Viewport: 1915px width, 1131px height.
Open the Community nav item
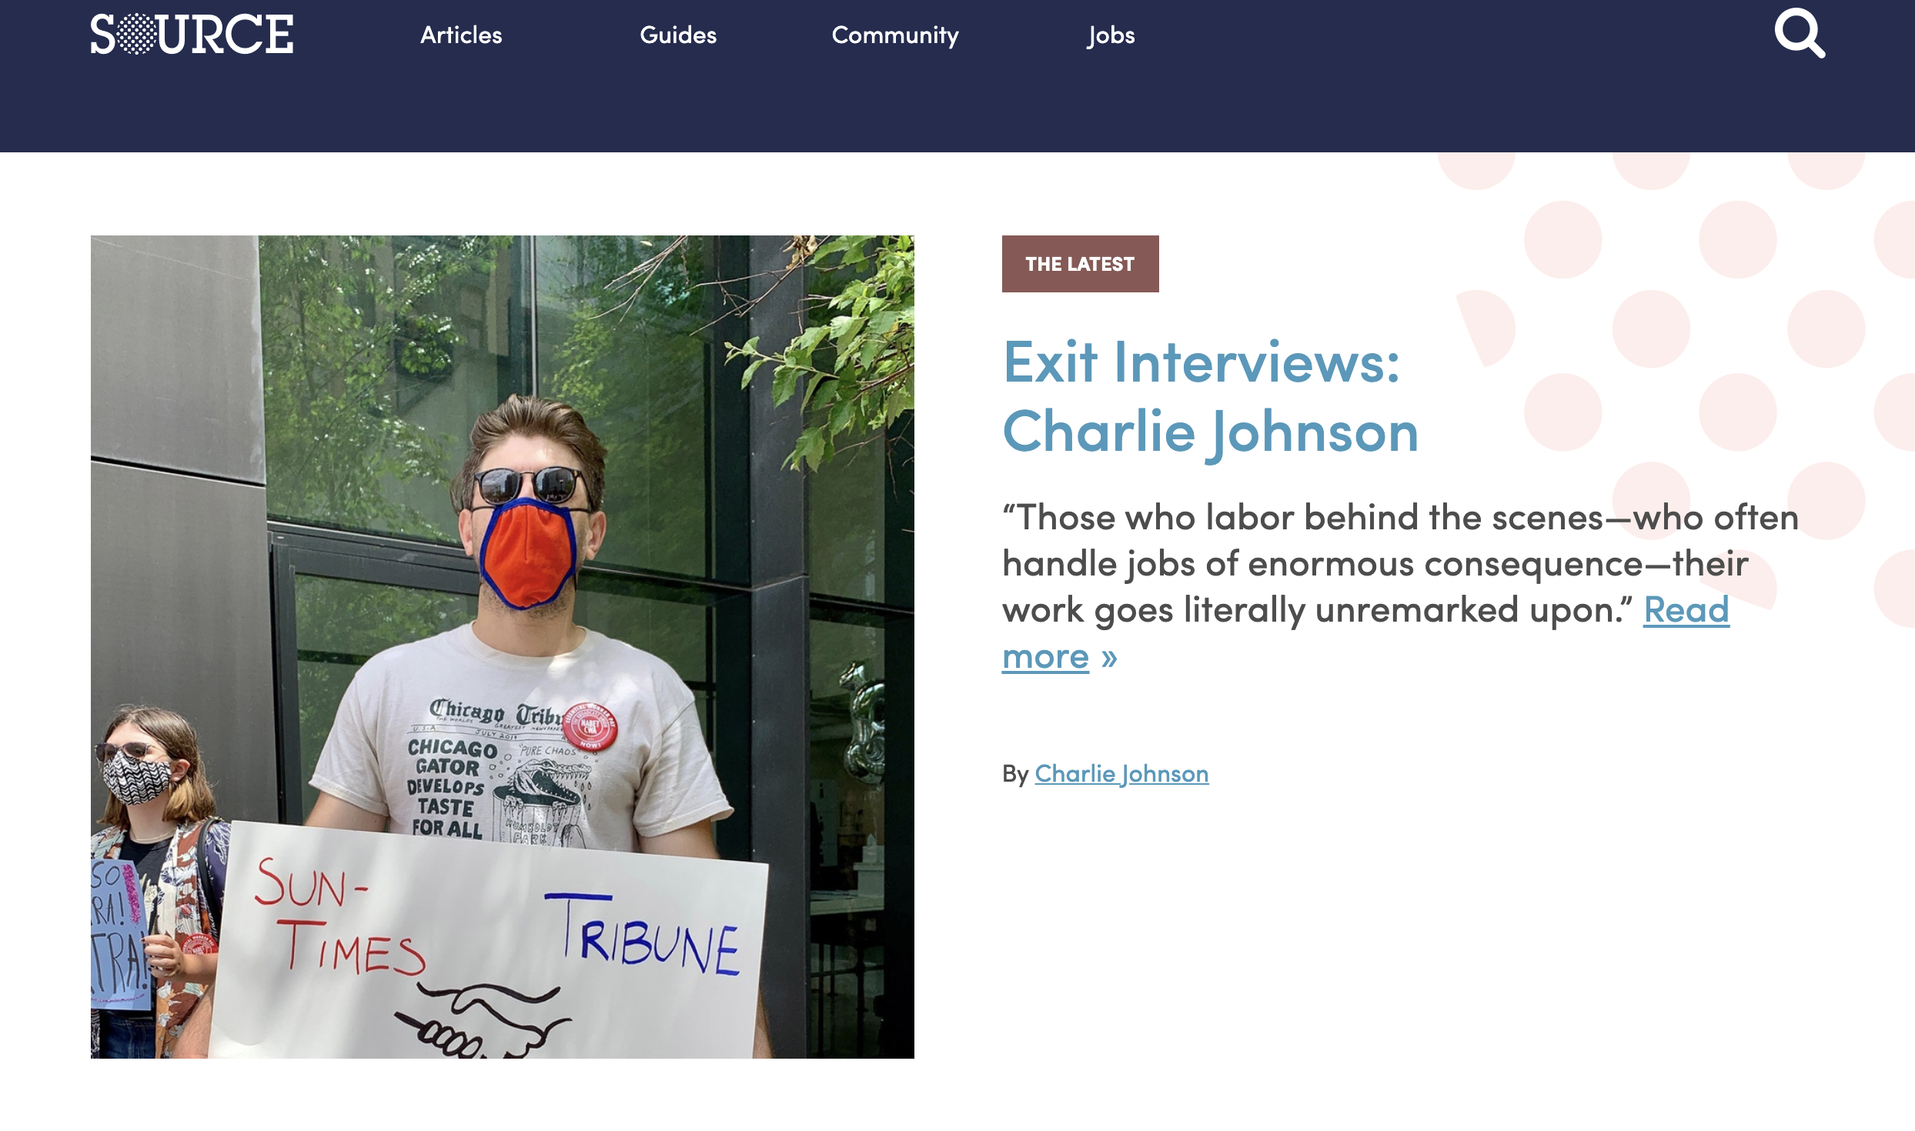coord(895,35)
